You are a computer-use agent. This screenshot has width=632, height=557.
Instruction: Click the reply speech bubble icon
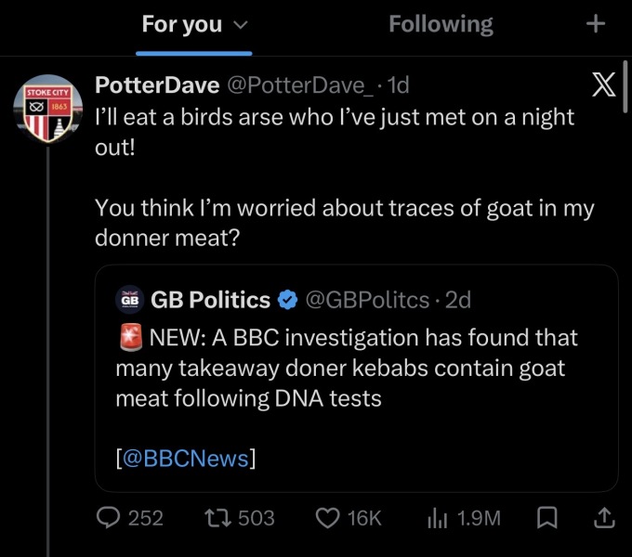pos(108,518)
